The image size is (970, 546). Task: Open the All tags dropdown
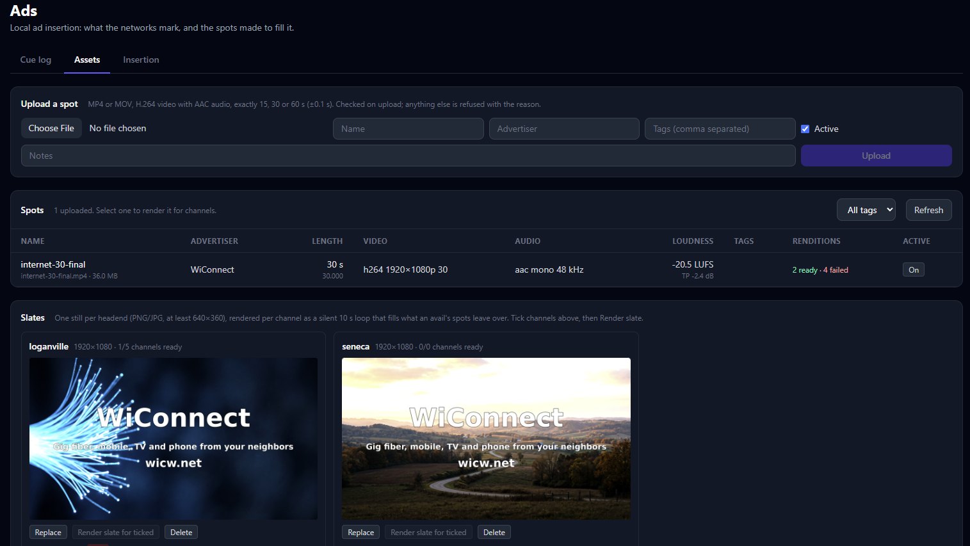coord(866,210)
